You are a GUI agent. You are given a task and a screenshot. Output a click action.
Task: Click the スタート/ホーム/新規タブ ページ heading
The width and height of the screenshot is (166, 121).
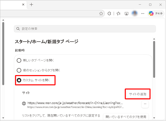(46, 42)
